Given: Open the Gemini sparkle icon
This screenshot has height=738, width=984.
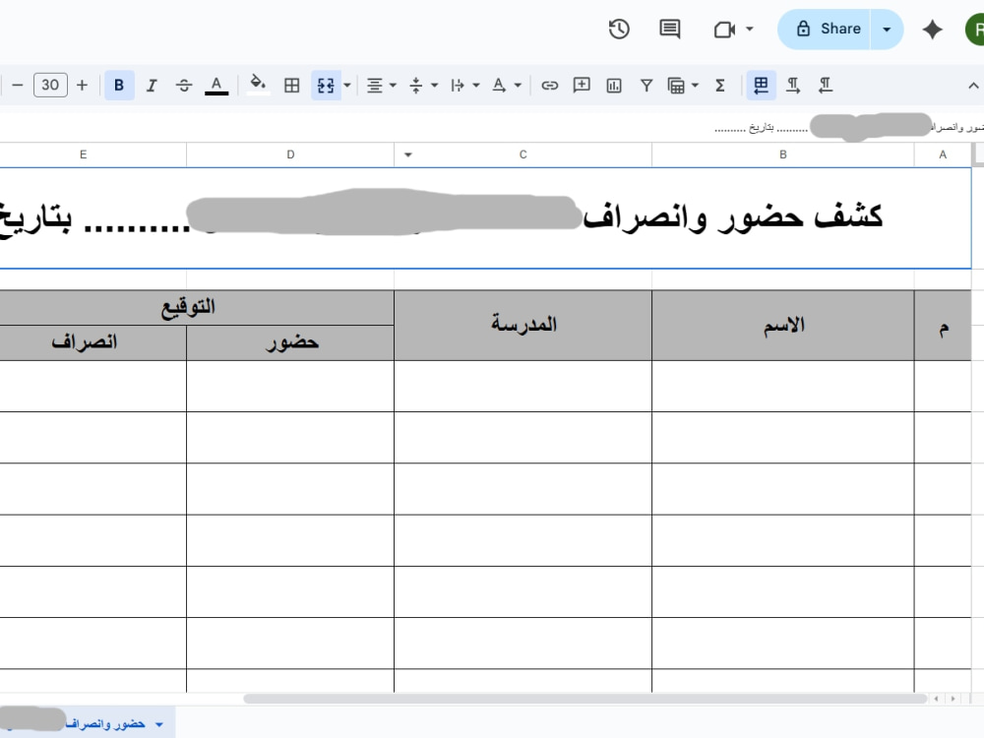Looking at the screenshot, I should [x=932, y=29].
